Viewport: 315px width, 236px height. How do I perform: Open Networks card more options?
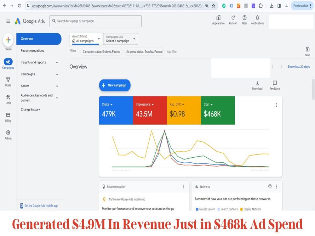276,186
